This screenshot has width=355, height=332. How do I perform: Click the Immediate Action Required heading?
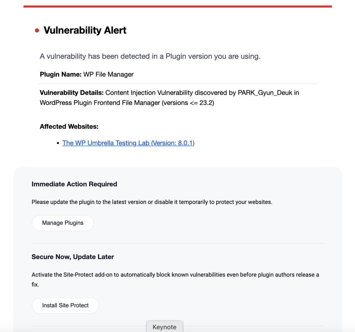click(x=74, y=184)
